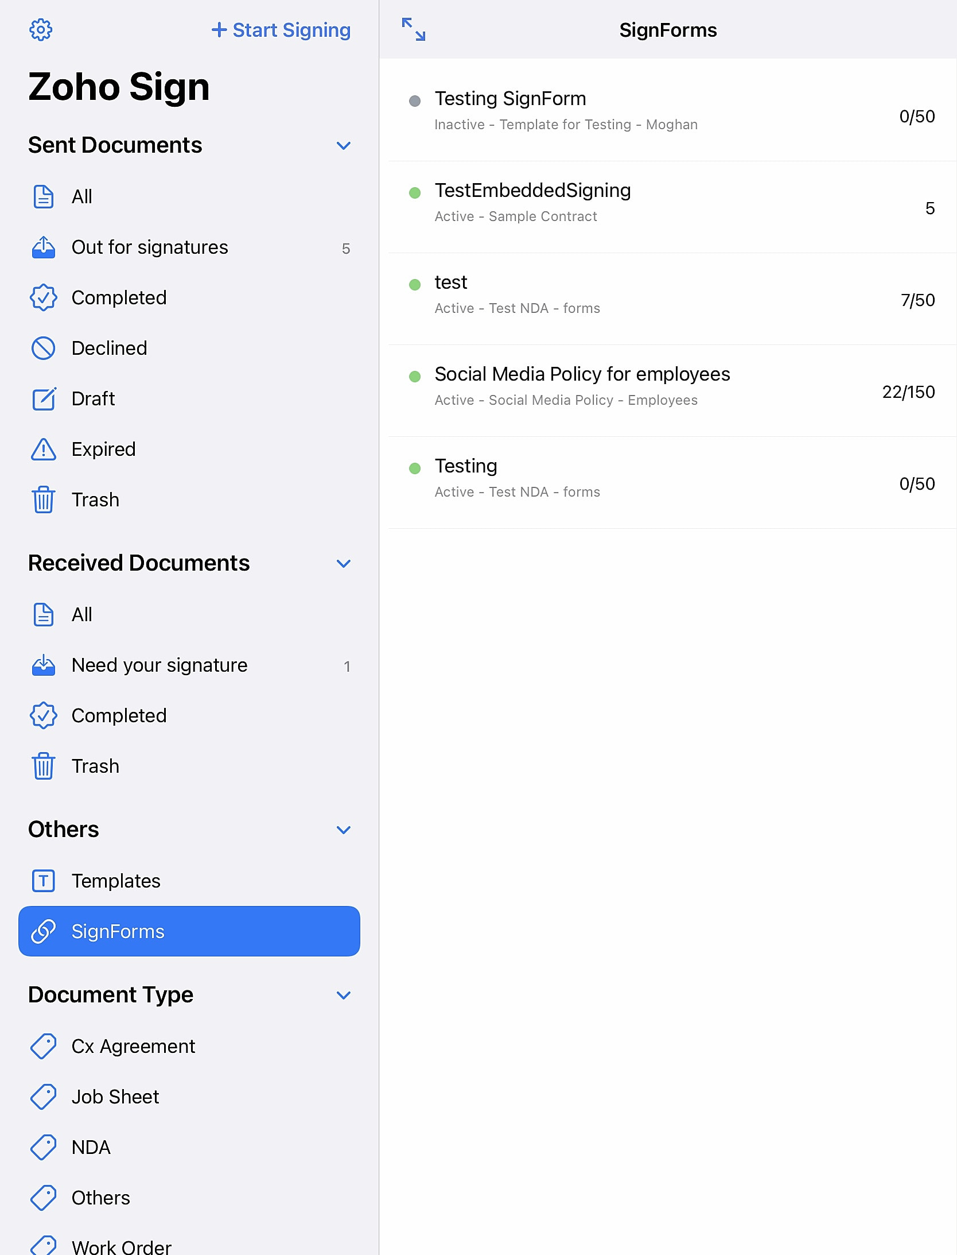Viewport: 957px width, 1255px height.
Task: Open the TestEmbeddedSigning form entry
Action: [x=672, y=207]
